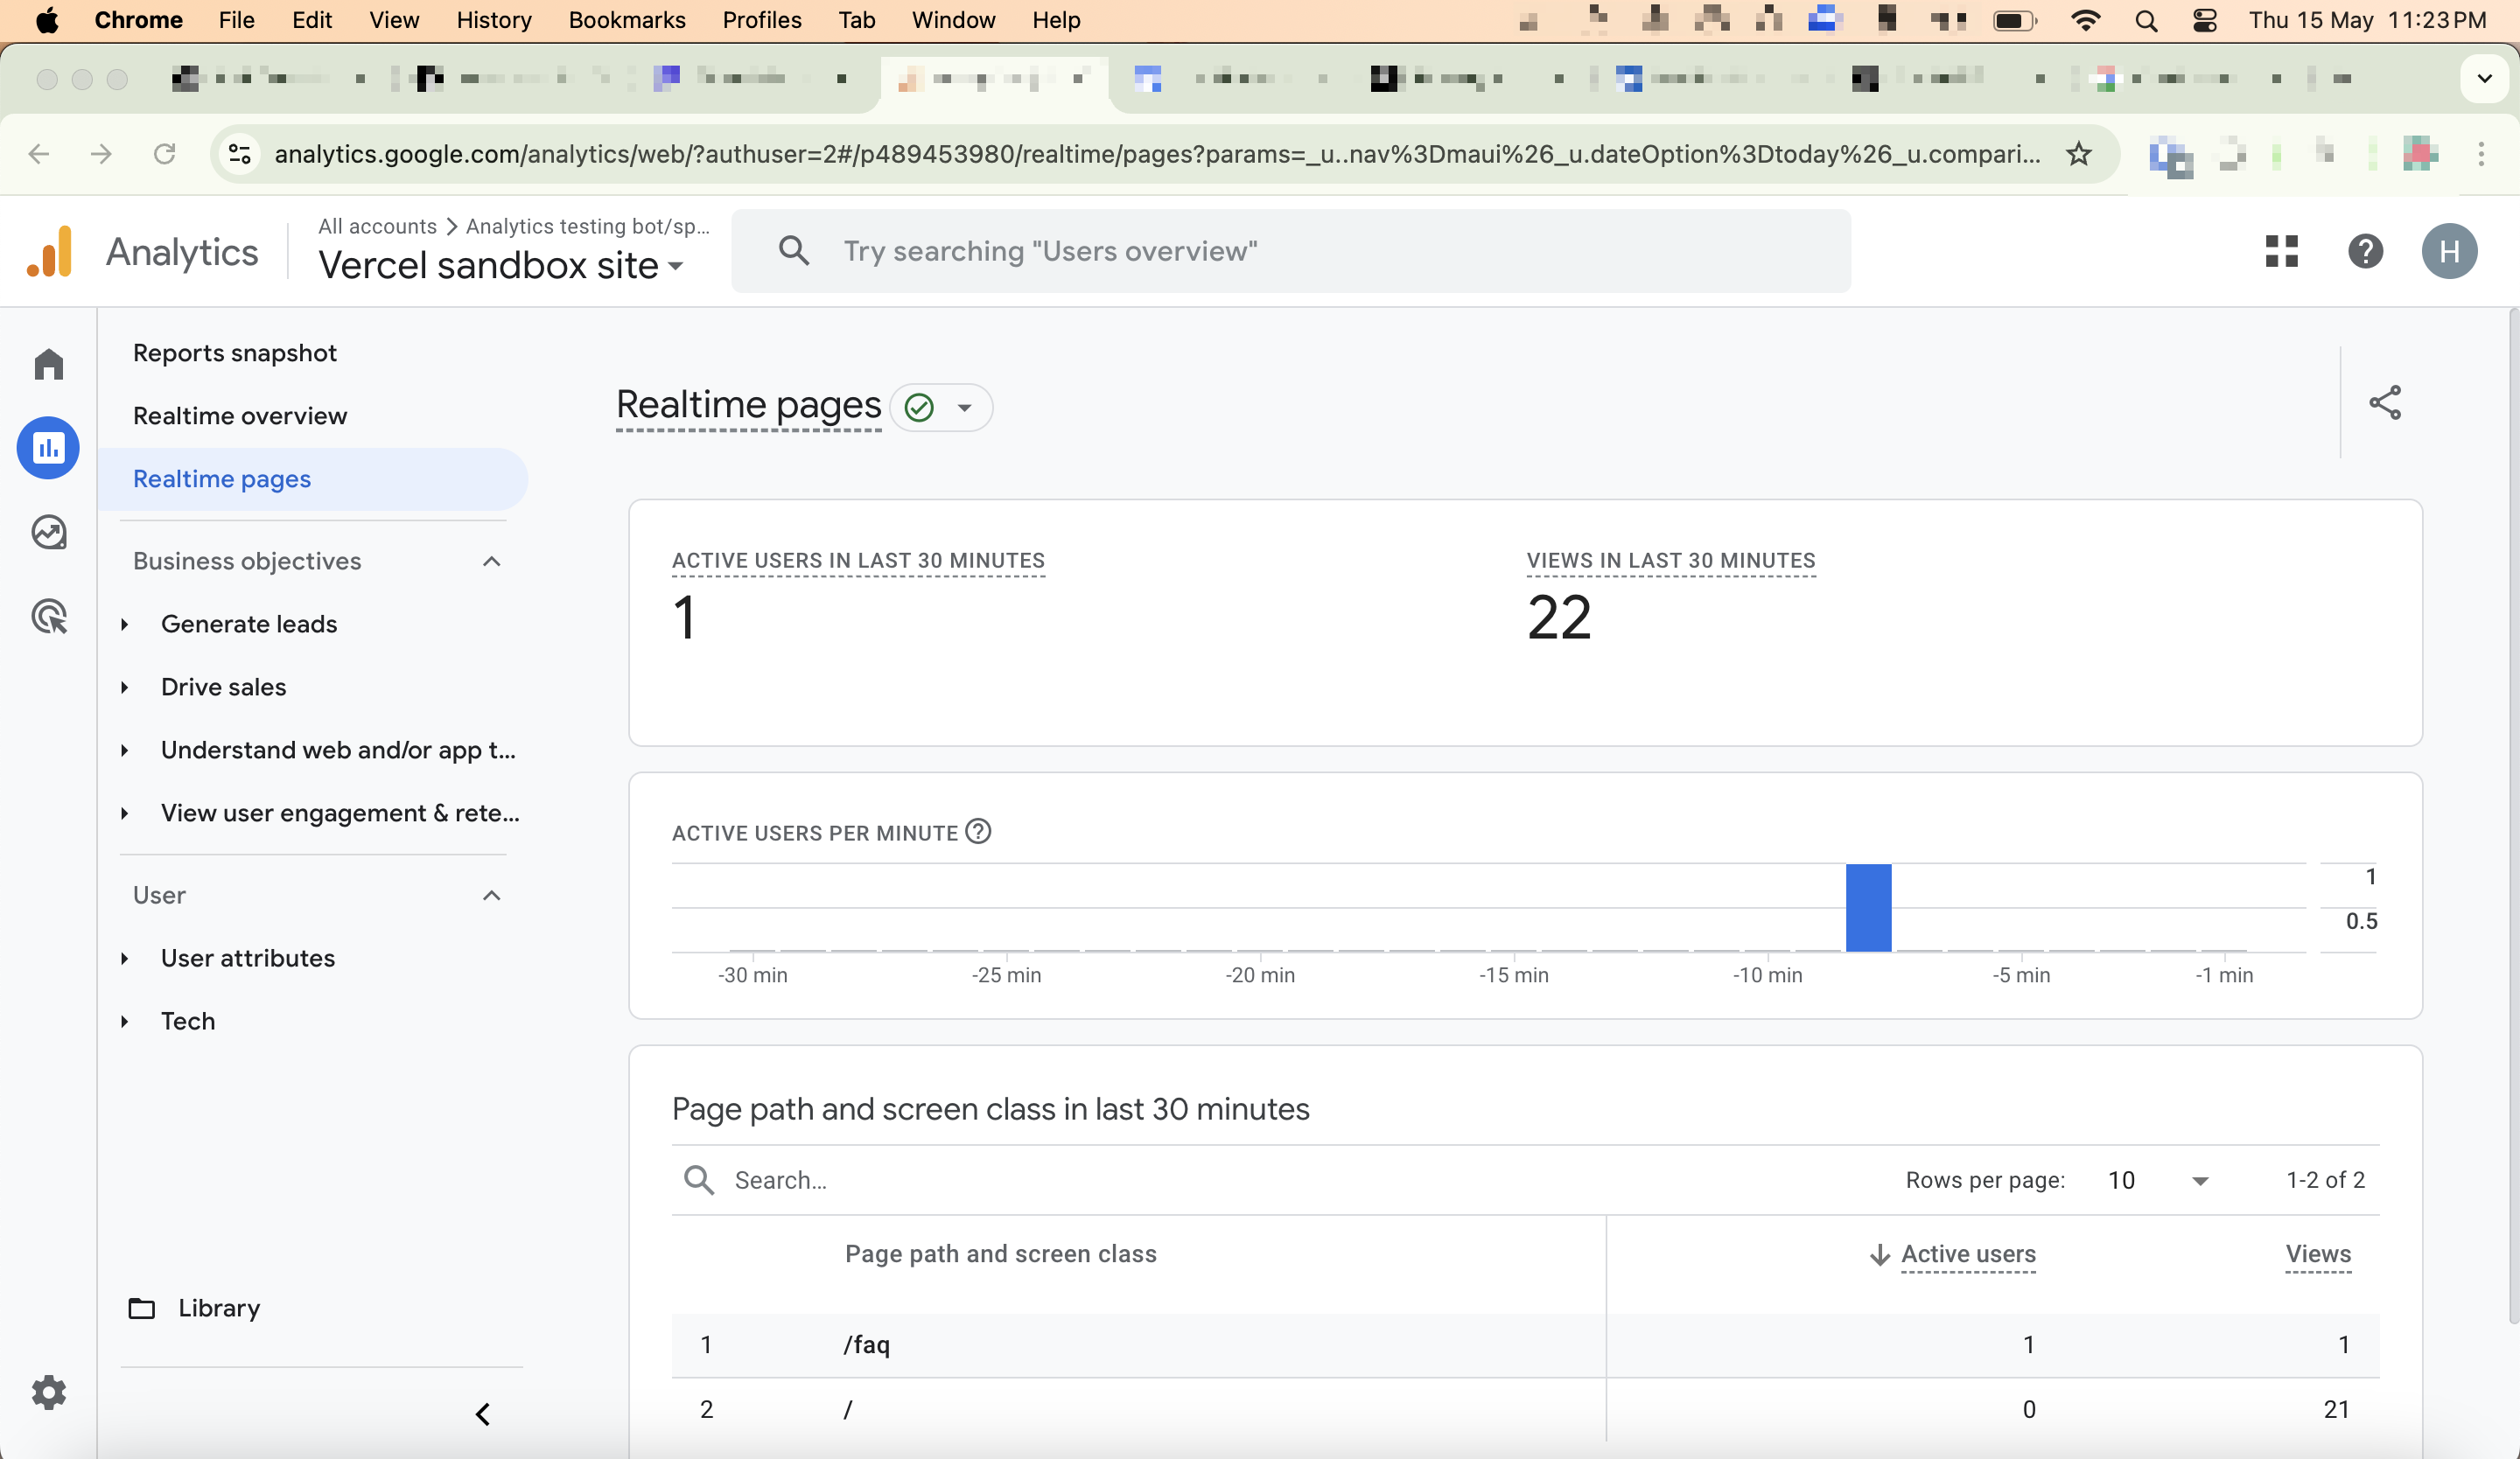The height and width of the screenshot is (1459, 2520).
Task: Open the Advertising section in the sidebar
Action: pos(47,617)
